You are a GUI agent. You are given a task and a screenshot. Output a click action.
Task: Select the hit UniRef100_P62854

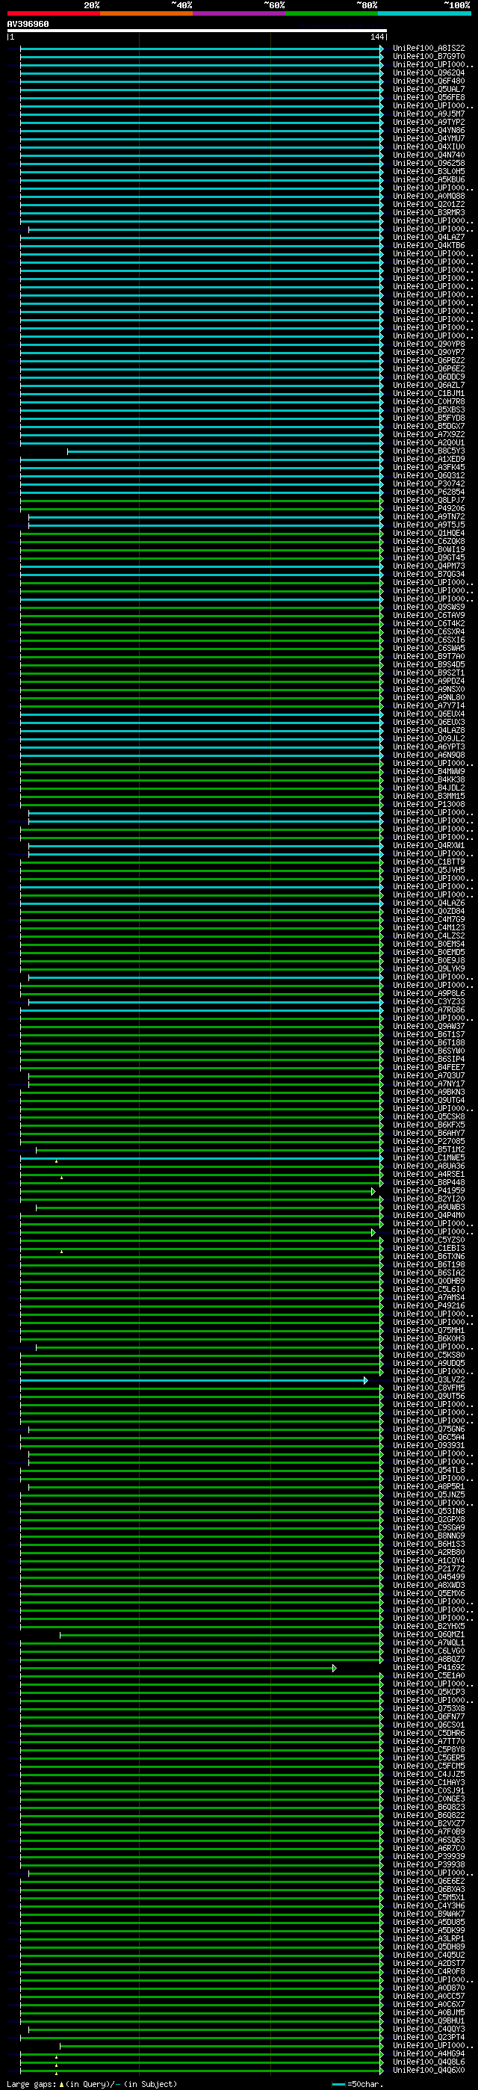429,492
